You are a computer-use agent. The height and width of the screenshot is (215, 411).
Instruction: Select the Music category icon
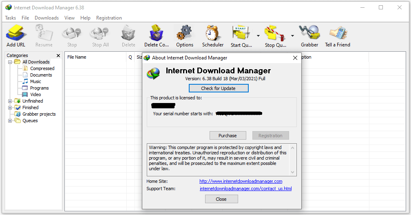pos(25,81)
